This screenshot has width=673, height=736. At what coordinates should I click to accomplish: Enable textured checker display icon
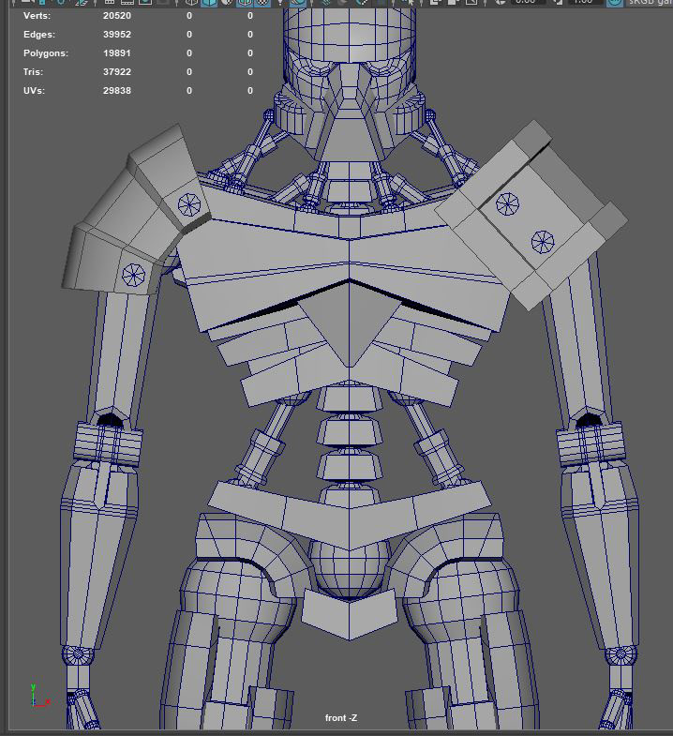262,3
